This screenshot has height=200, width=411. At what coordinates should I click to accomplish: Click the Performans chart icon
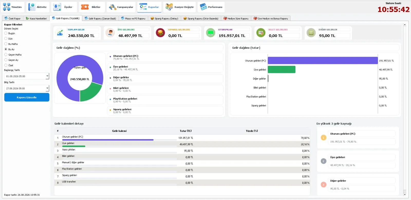point(203,7)
